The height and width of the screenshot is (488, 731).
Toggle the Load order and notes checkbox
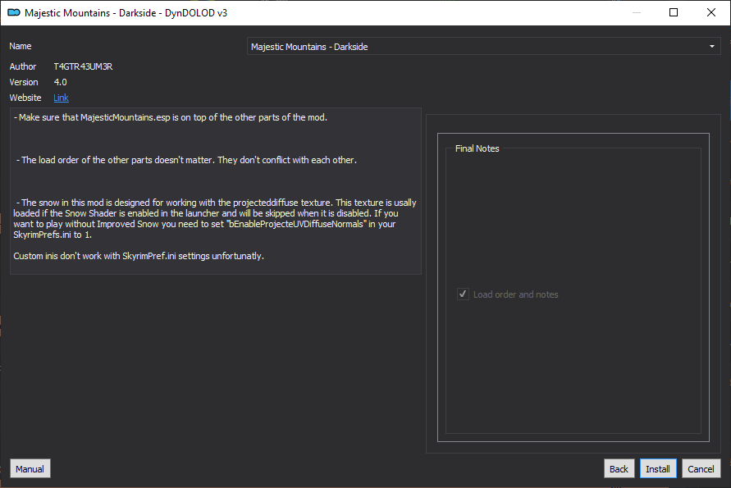(463, 294)
